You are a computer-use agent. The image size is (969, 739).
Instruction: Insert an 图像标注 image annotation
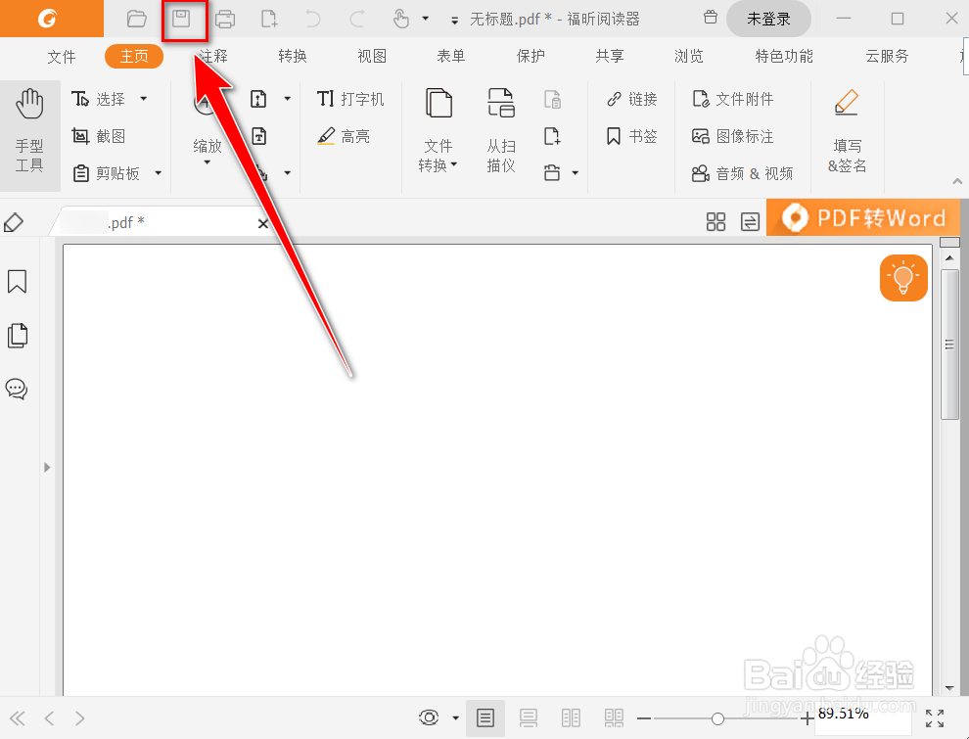(x=732, y=136)
